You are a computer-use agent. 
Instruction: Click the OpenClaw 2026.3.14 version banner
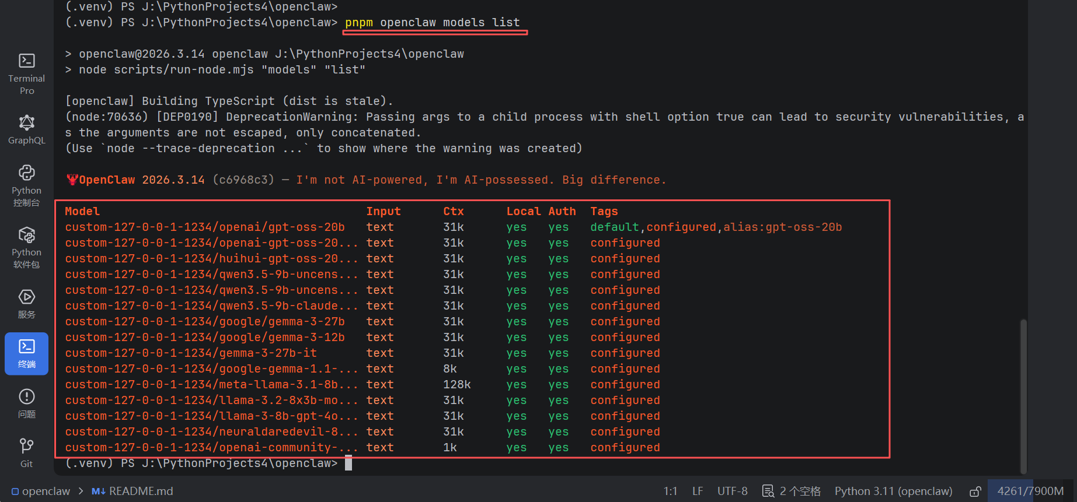point(141,180)
